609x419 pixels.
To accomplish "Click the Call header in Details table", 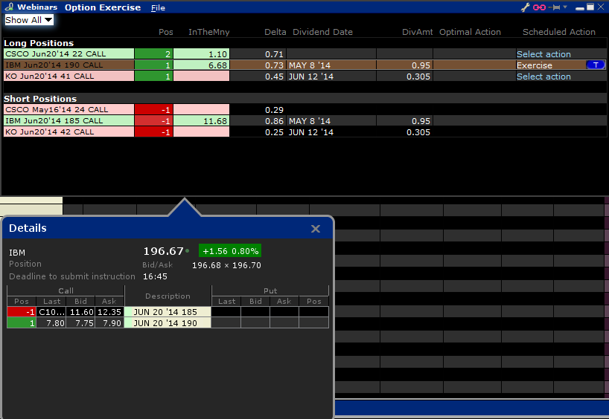I will pyautogui.click(x=66, y=290).
